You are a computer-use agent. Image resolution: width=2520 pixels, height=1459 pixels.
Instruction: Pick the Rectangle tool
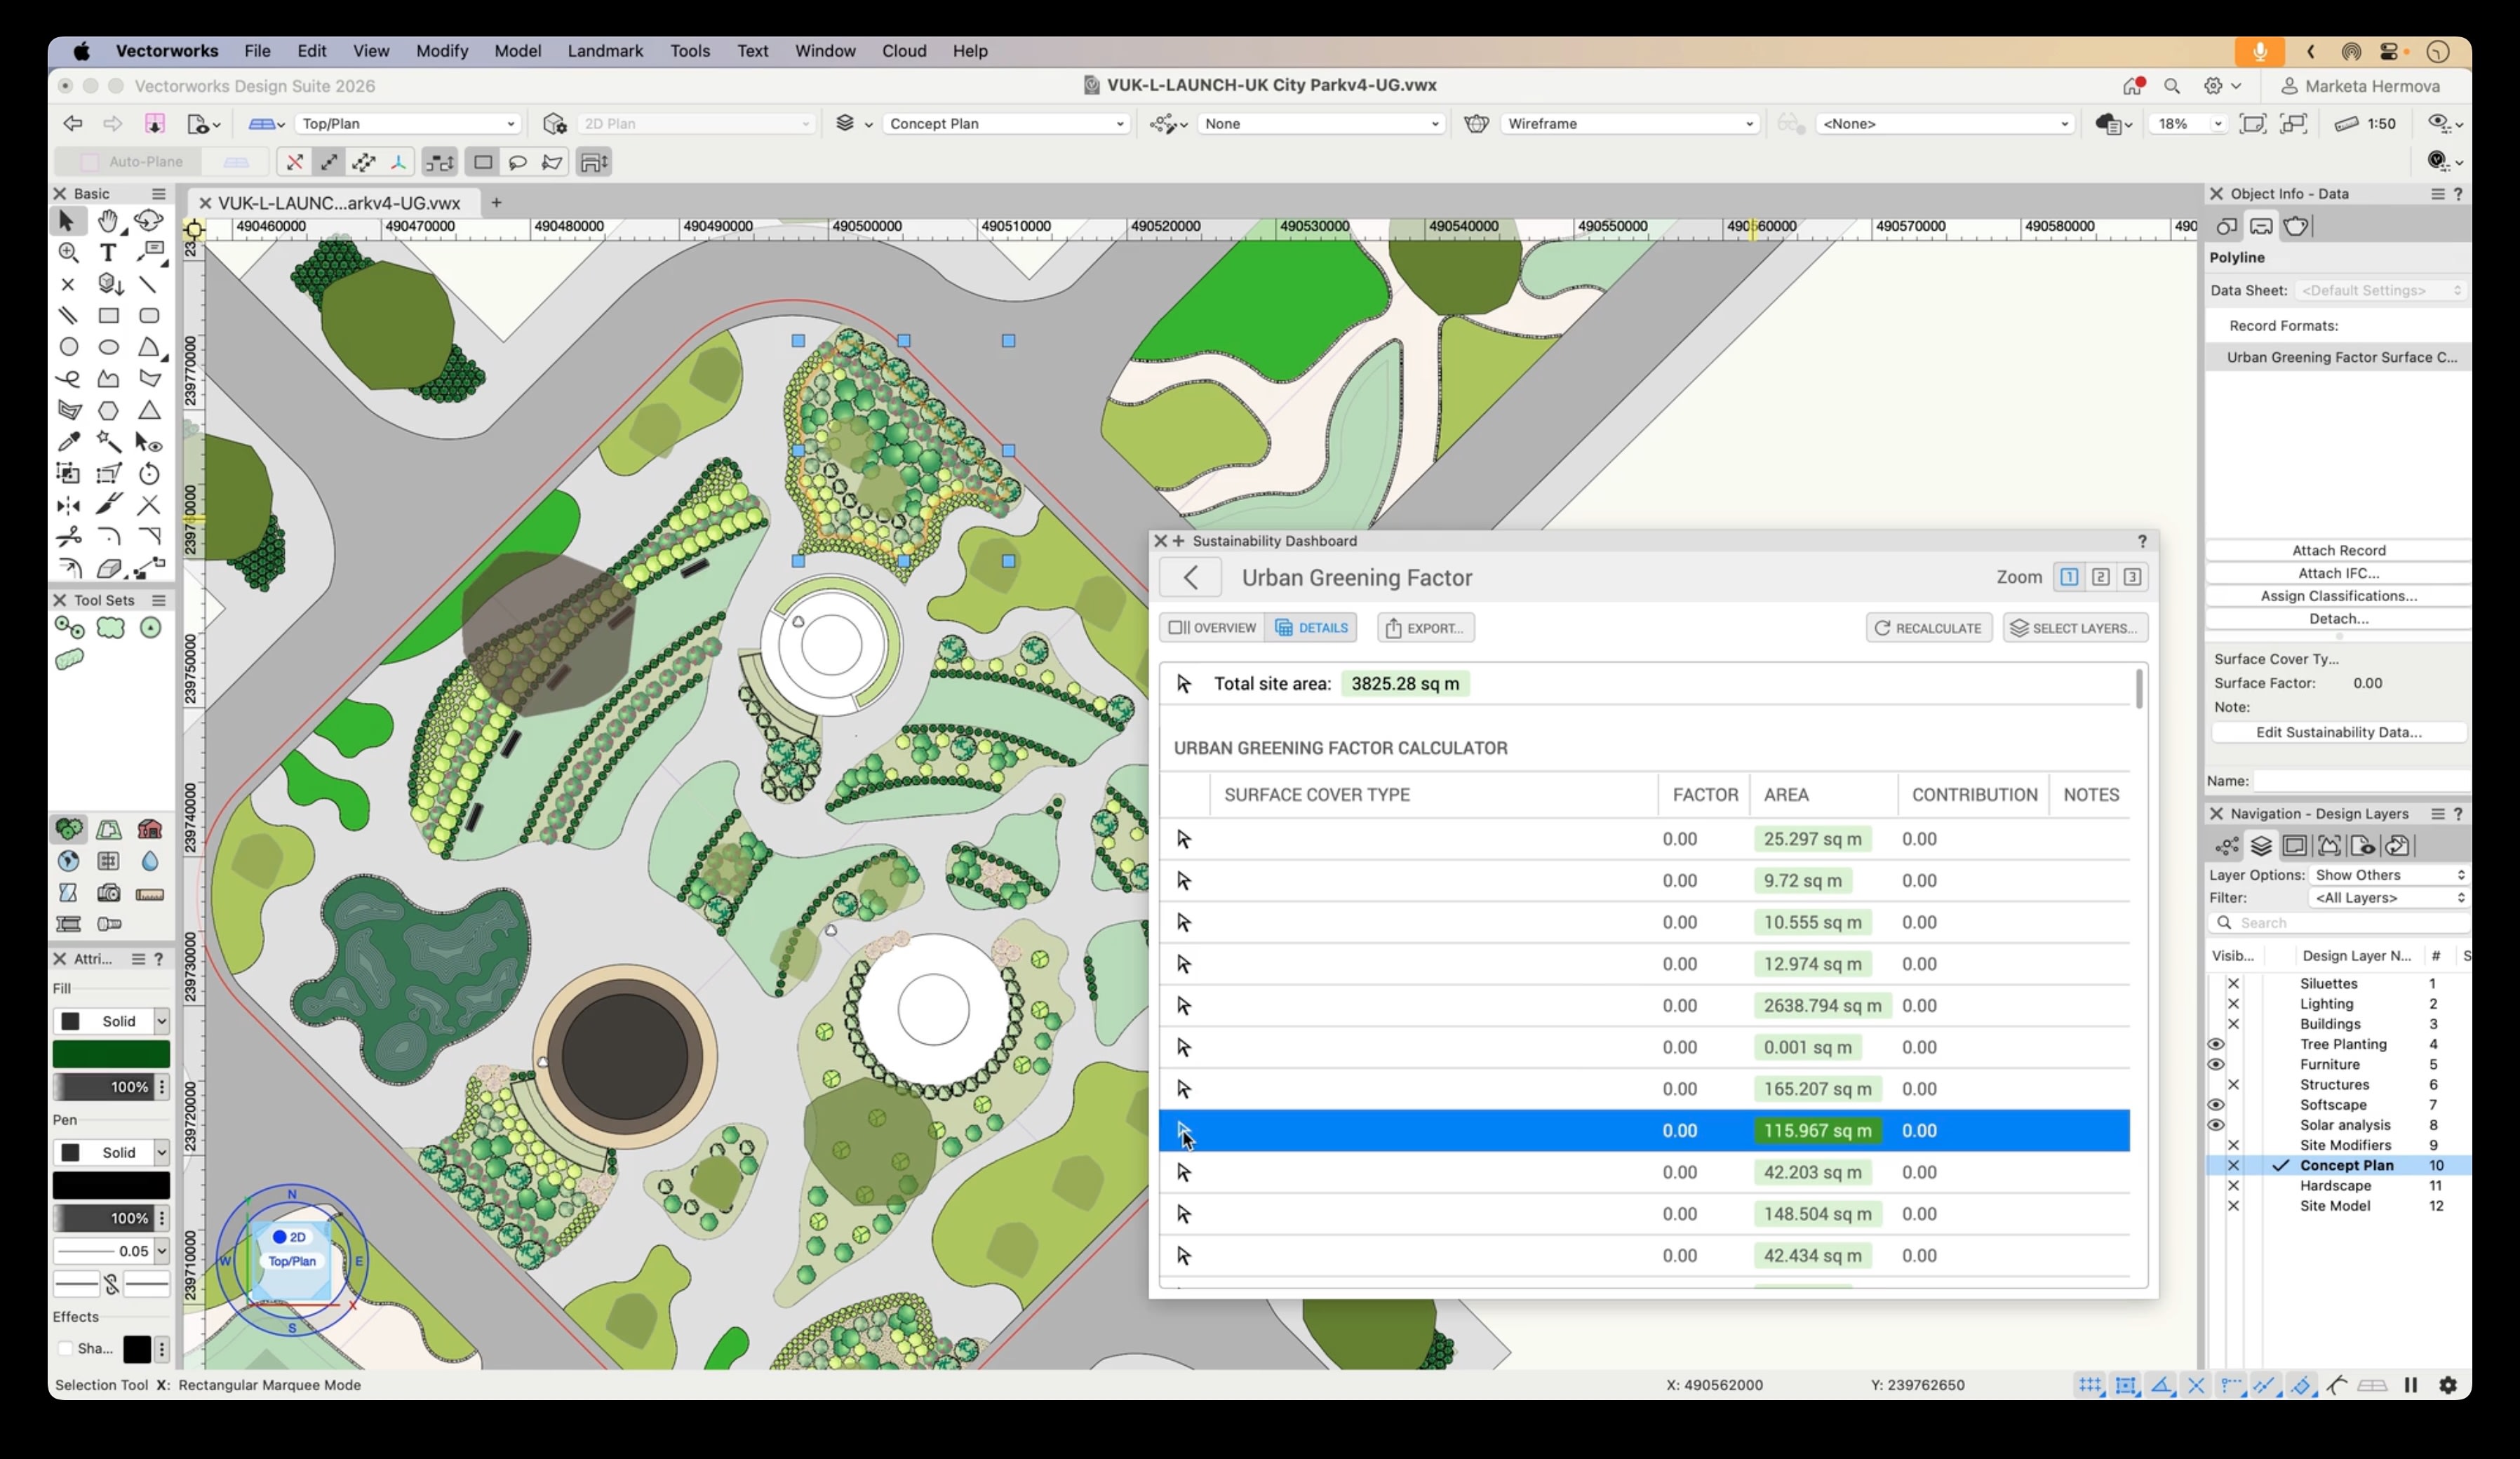point(108,316)
